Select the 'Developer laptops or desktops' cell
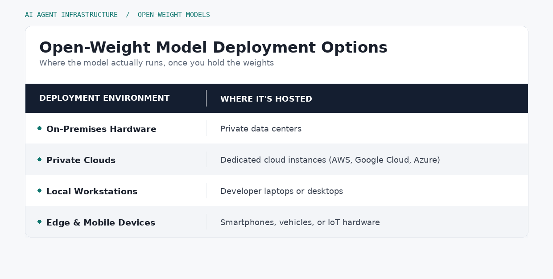This screenshot has width=553, height=279. tap(282, 191)
